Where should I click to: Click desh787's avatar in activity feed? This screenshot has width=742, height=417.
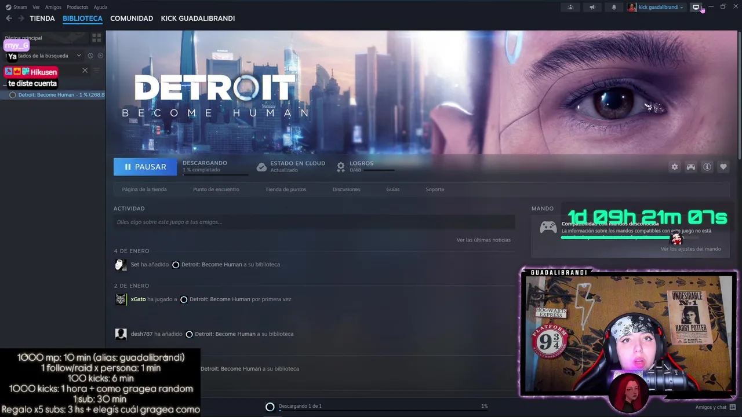121,334
